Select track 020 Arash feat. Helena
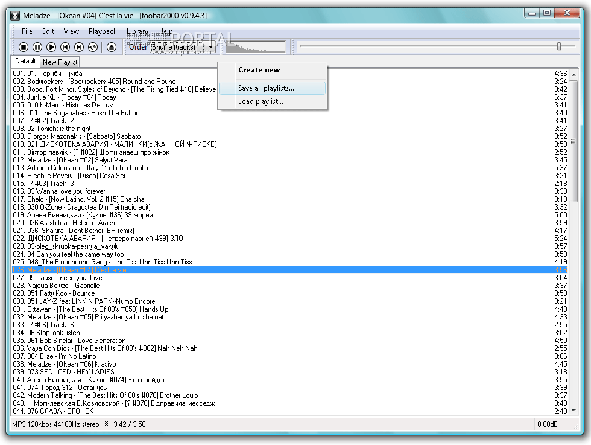 pyautogui.click(x=289, y=223)
